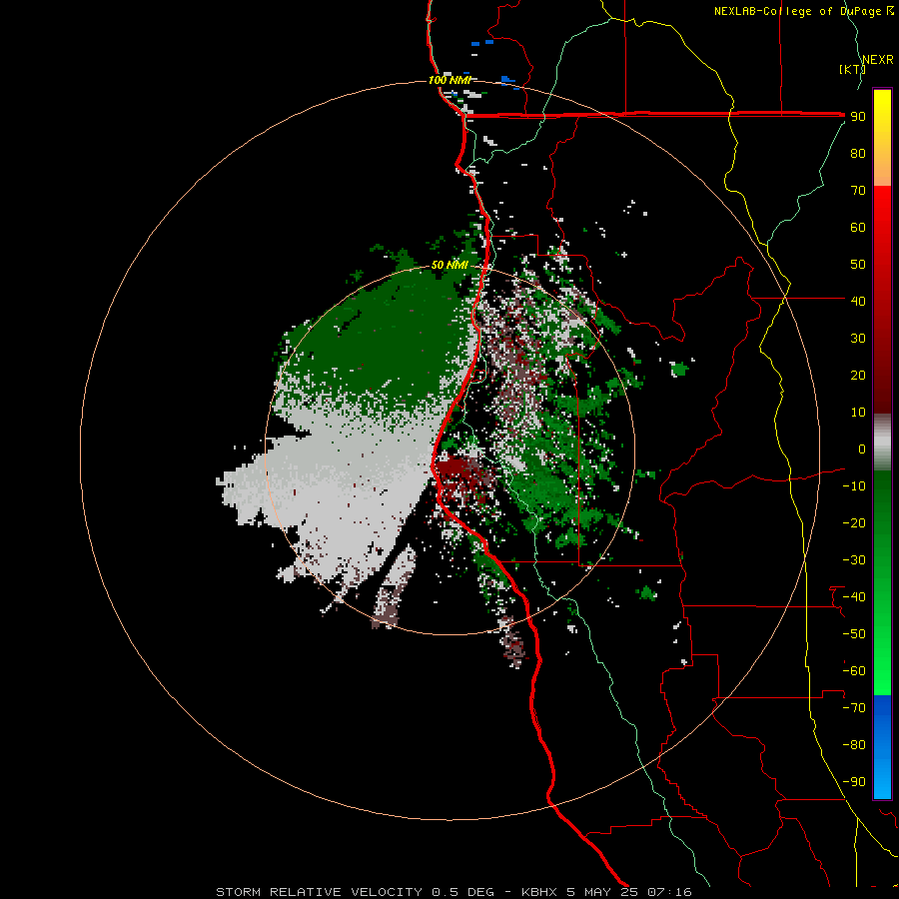Click the 0 value on velocity scale
The width and height of the screenshot is (899, 899).
coord(862,449)
